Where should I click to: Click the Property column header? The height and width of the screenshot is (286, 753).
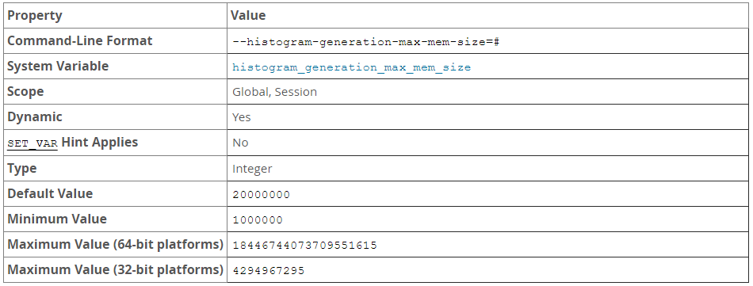[35, 16]
